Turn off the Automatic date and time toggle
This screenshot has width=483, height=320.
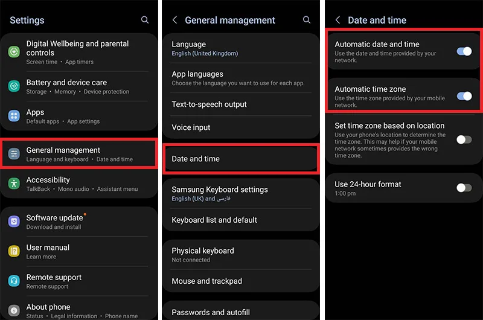tap(464, 51)
